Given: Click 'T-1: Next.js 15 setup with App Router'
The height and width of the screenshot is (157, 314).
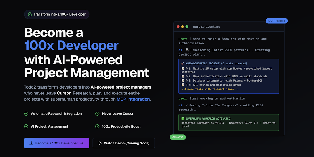Looking at the screenshot, I should click(x=227, y=70).
